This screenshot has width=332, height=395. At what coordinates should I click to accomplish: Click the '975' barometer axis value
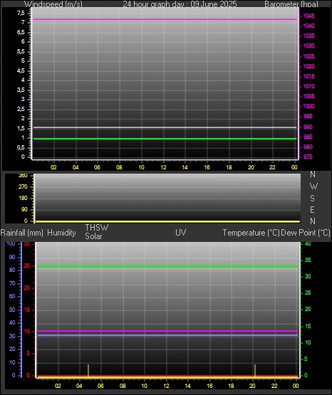pyautogui.click(x=308, y=157)
